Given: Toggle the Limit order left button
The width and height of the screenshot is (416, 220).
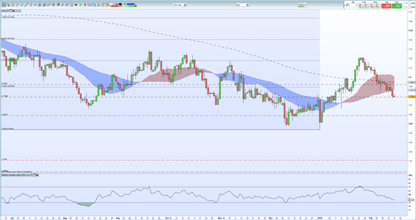Looking at the screenshot, I should pos(361,5).
